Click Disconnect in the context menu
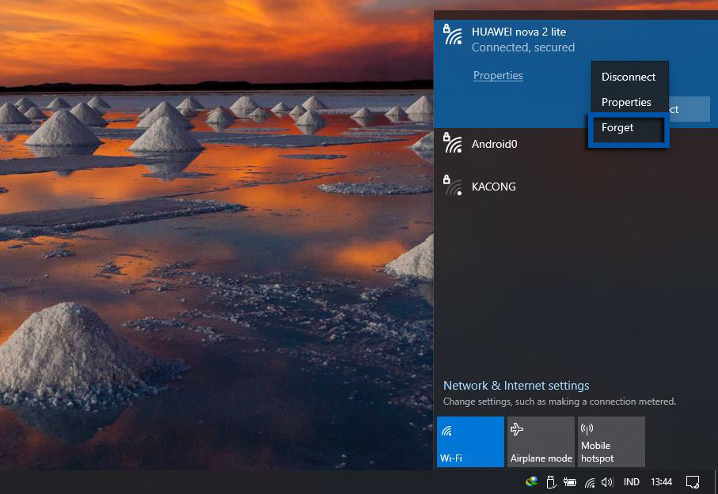718x494 pixels. click(629, 77)
